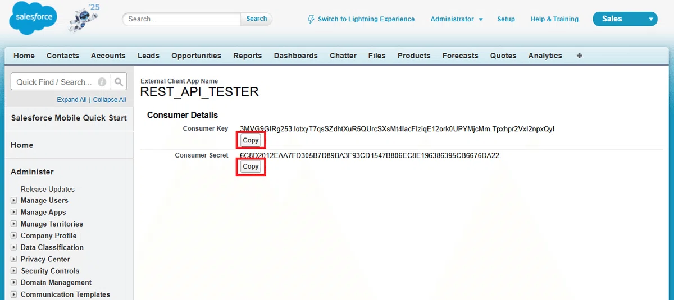Open the Products tab
The height and width of the screenshot is (300, 674).
click(x=414, y=56)
